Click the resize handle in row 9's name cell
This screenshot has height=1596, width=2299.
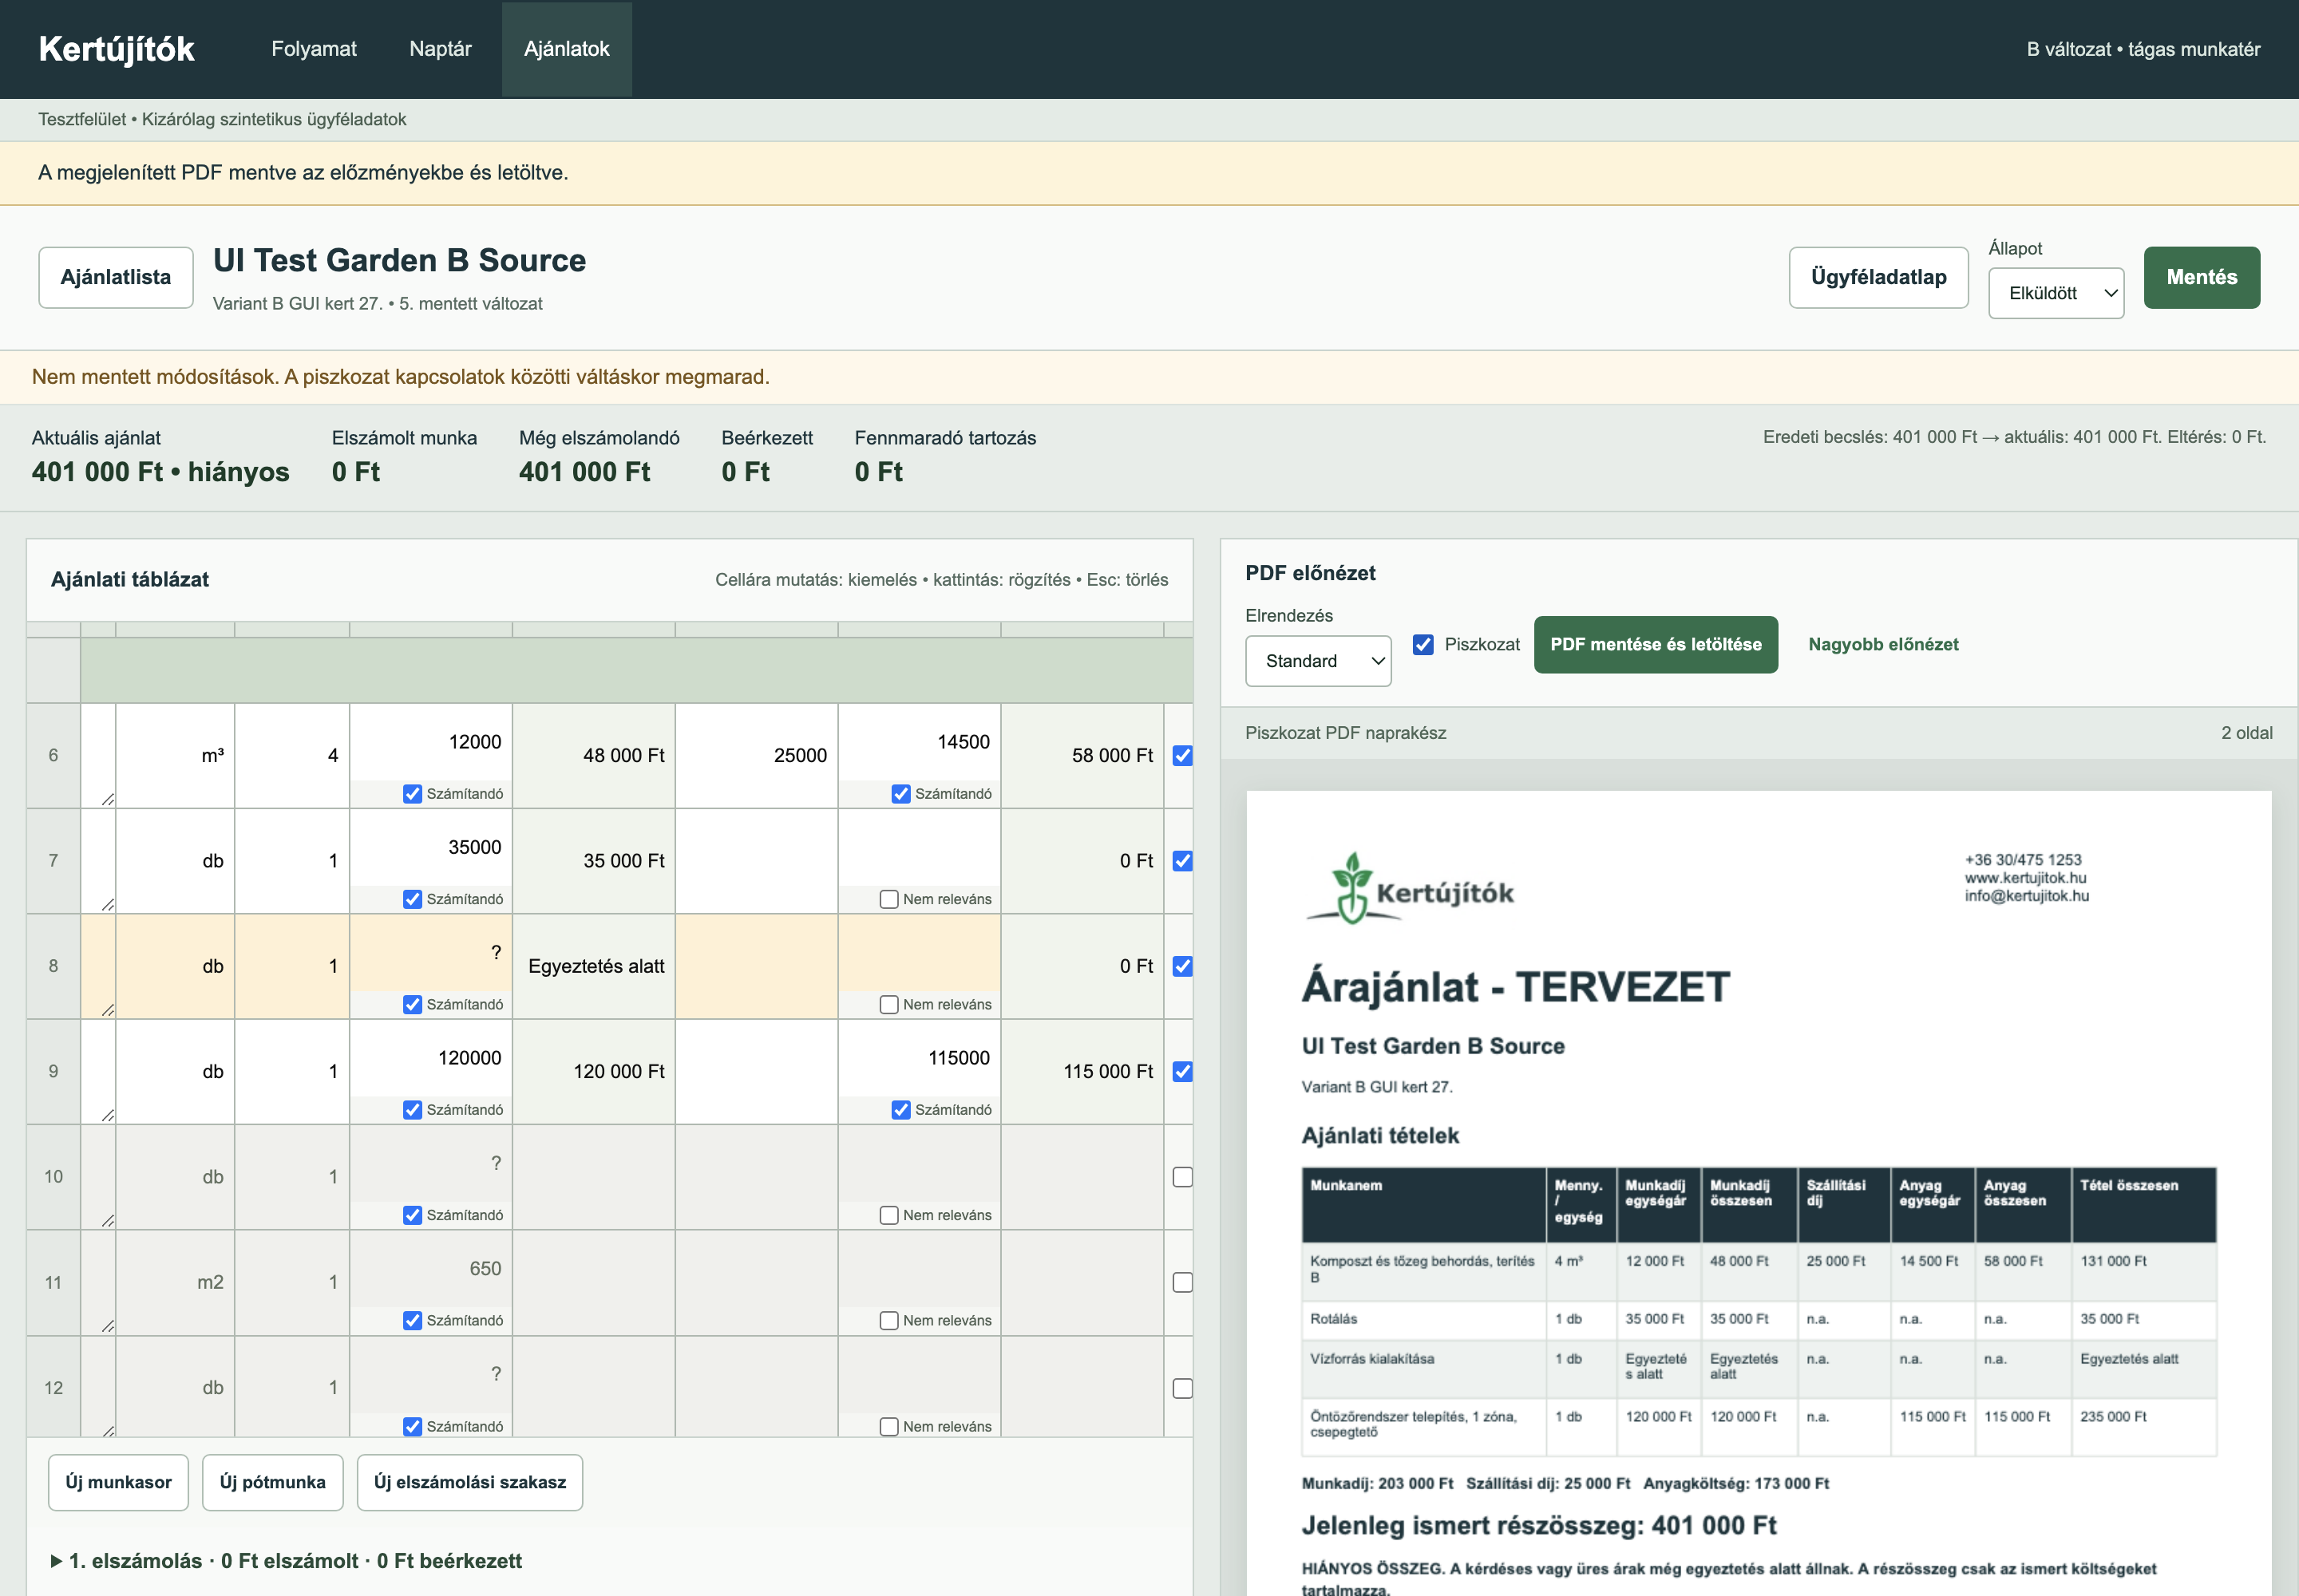(107, 1115)
